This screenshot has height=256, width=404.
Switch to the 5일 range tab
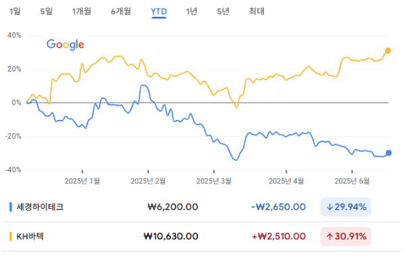[x=46, y=11]
